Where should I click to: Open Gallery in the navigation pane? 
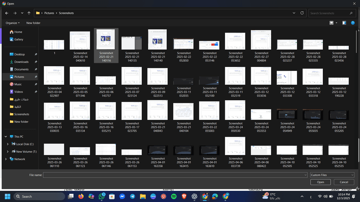click(19, 39)
